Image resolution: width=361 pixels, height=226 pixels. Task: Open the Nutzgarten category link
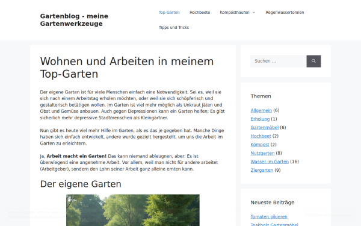pyautogui.click(x=262, y=153)
